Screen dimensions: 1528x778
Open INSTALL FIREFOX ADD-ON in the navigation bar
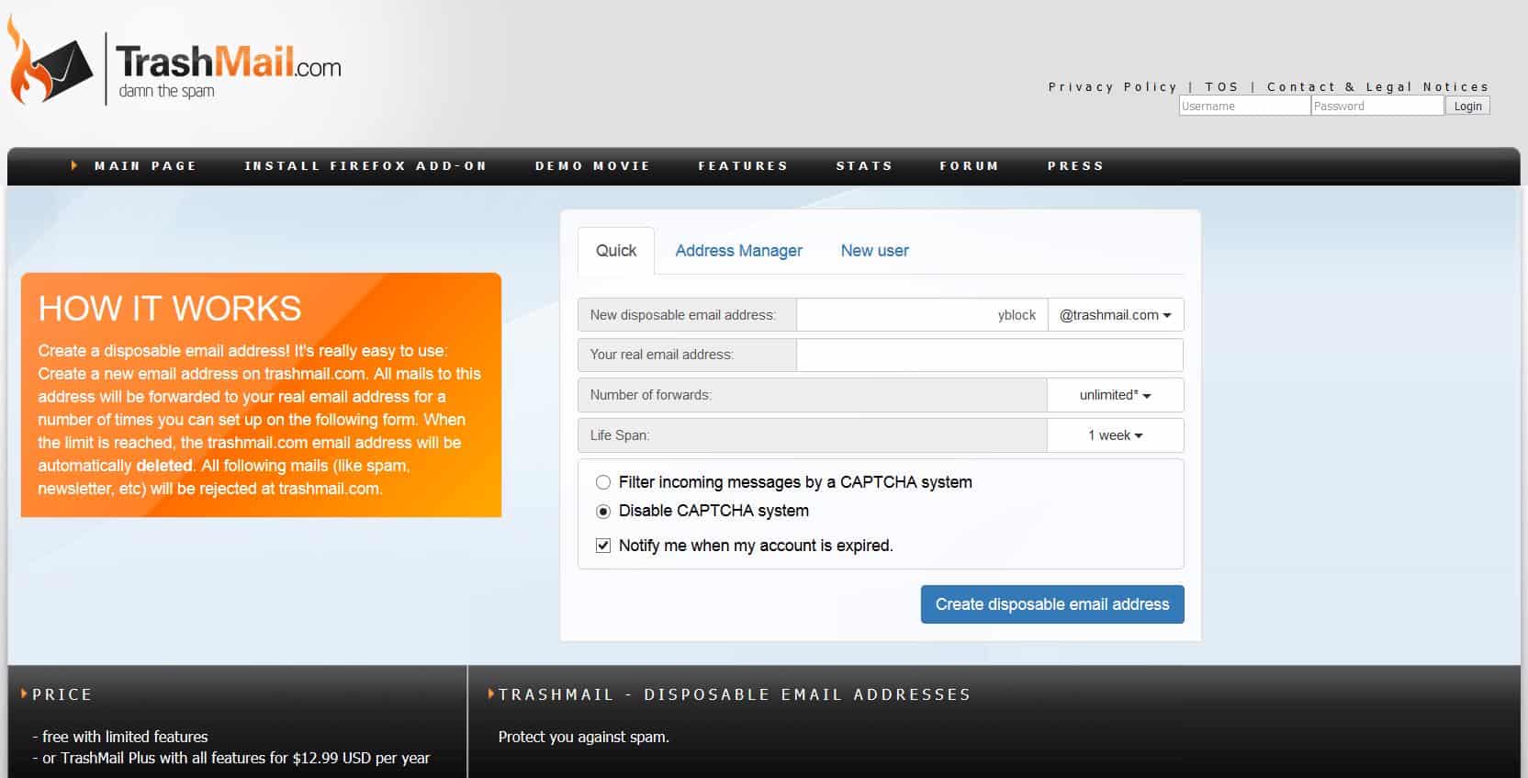(x=365, y=166)
